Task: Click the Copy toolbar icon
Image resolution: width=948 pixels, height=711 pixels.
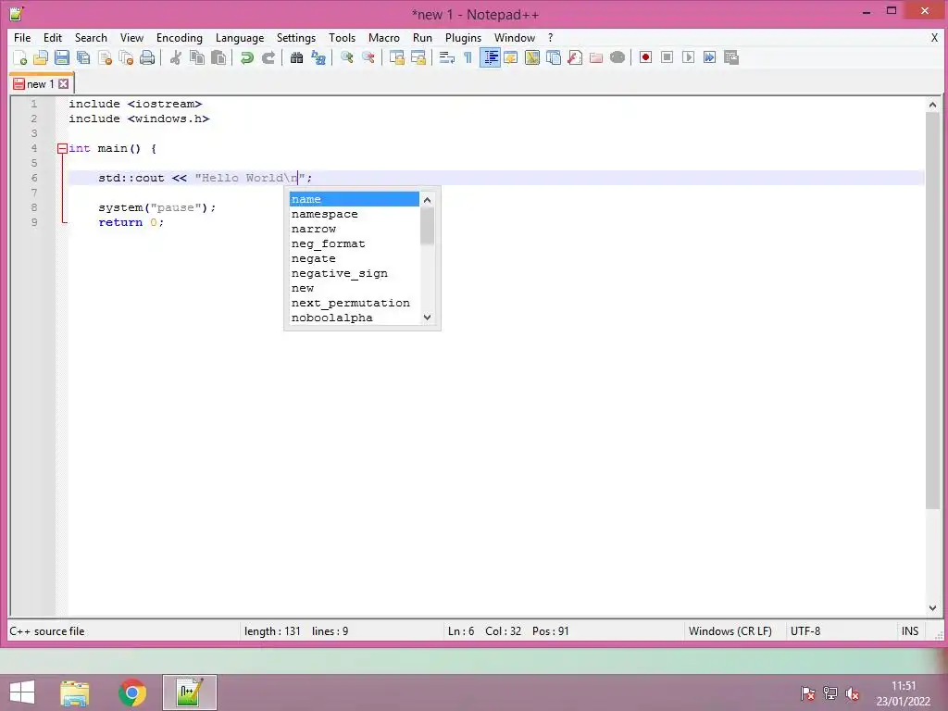Action: [x=197, y=57]
